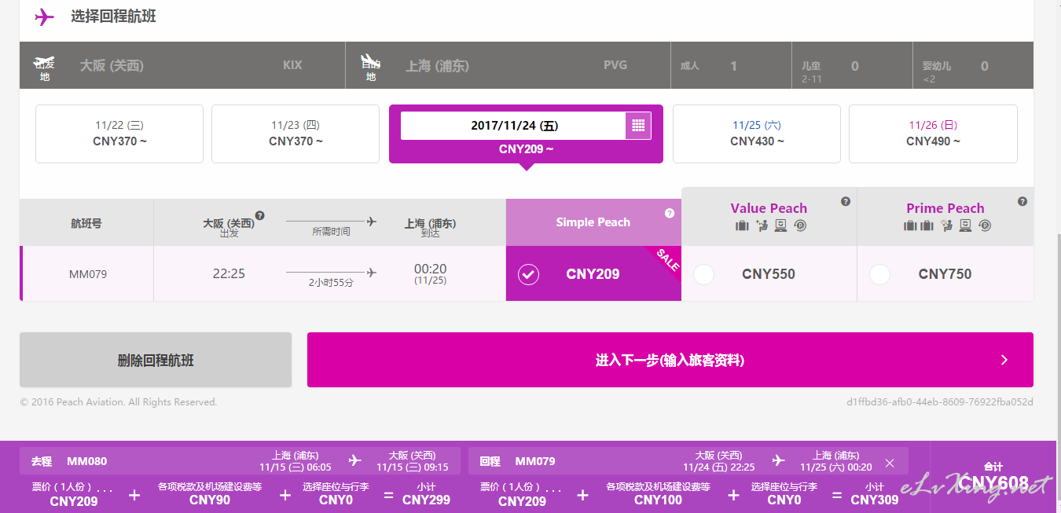Screen dimensions: 1061x513
Task: Click the arrival plane icon beside 上海 (浦东)
Action: pyautogui.click(x=370, y=60)
